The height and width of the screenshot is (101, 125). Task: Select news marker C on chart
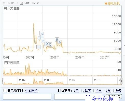point(50,44)
